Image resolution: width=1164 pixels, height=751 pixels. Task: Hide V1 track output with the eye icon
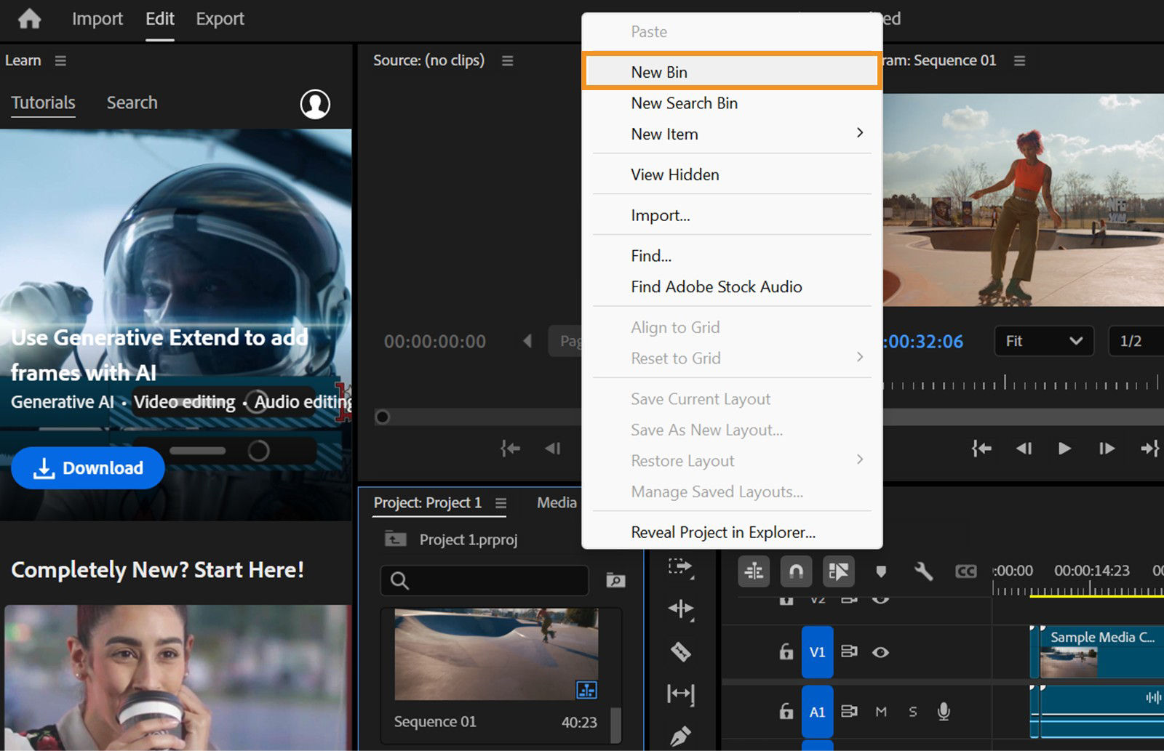pyautogui.click(x=880, y=652)
